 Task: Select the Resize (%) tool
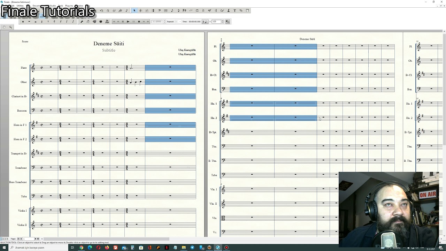pyautogui.click(x=241, y=10)
